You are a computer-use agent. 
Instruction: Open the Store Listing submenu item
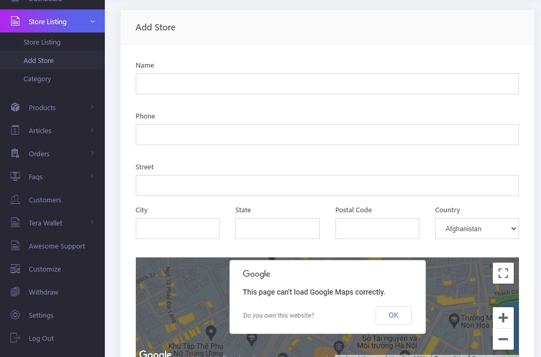[42, 42]
